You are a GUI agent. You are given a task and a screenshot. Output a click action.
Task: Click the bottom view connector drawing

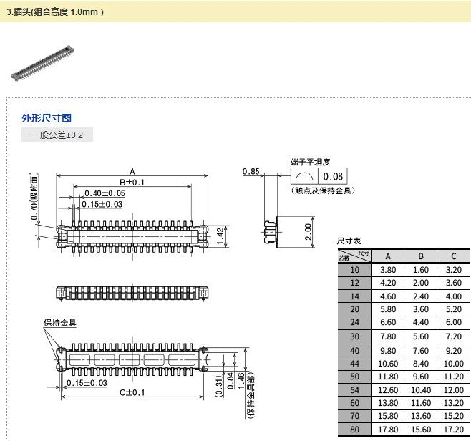(x=132, y=358)
